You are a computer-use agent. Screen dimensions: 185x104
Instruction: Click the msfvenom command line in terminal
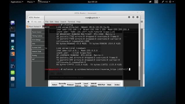87,69
